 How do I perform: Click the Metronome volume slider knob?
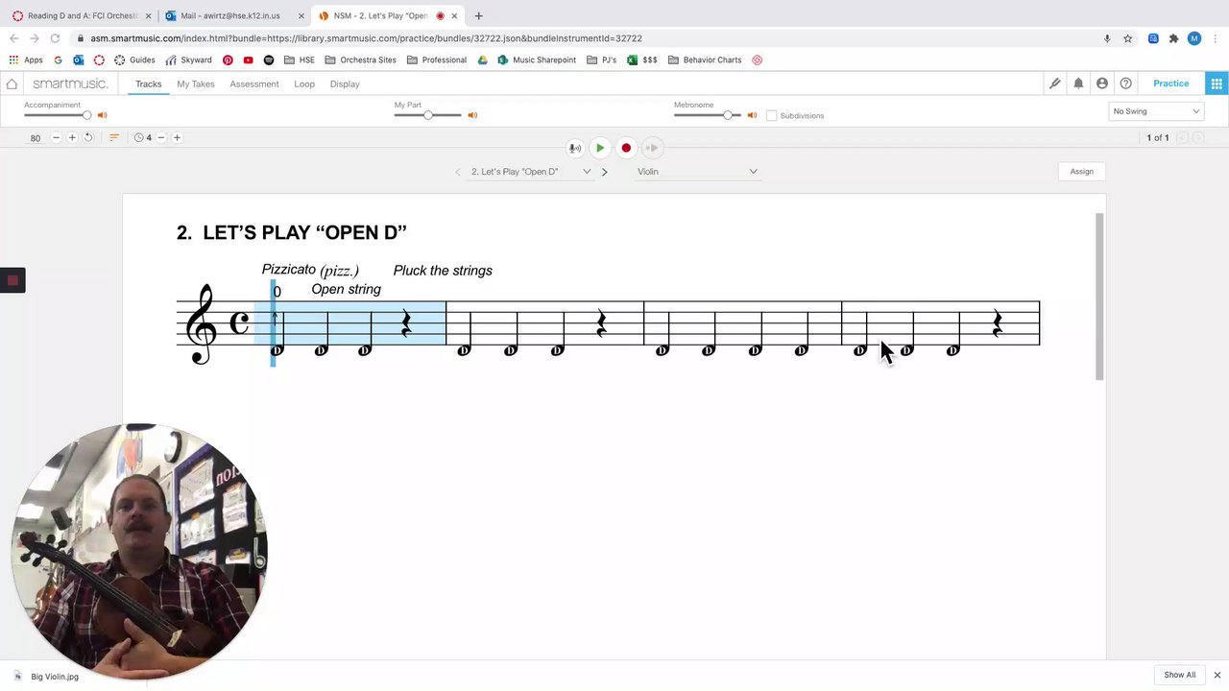(x=728, y=115)
